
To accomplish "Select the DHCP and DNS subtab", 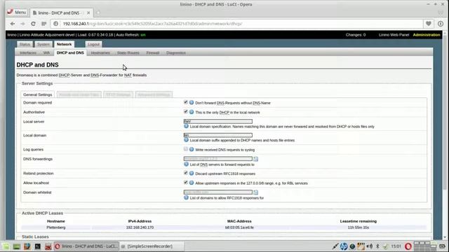I will click(70, 53).
